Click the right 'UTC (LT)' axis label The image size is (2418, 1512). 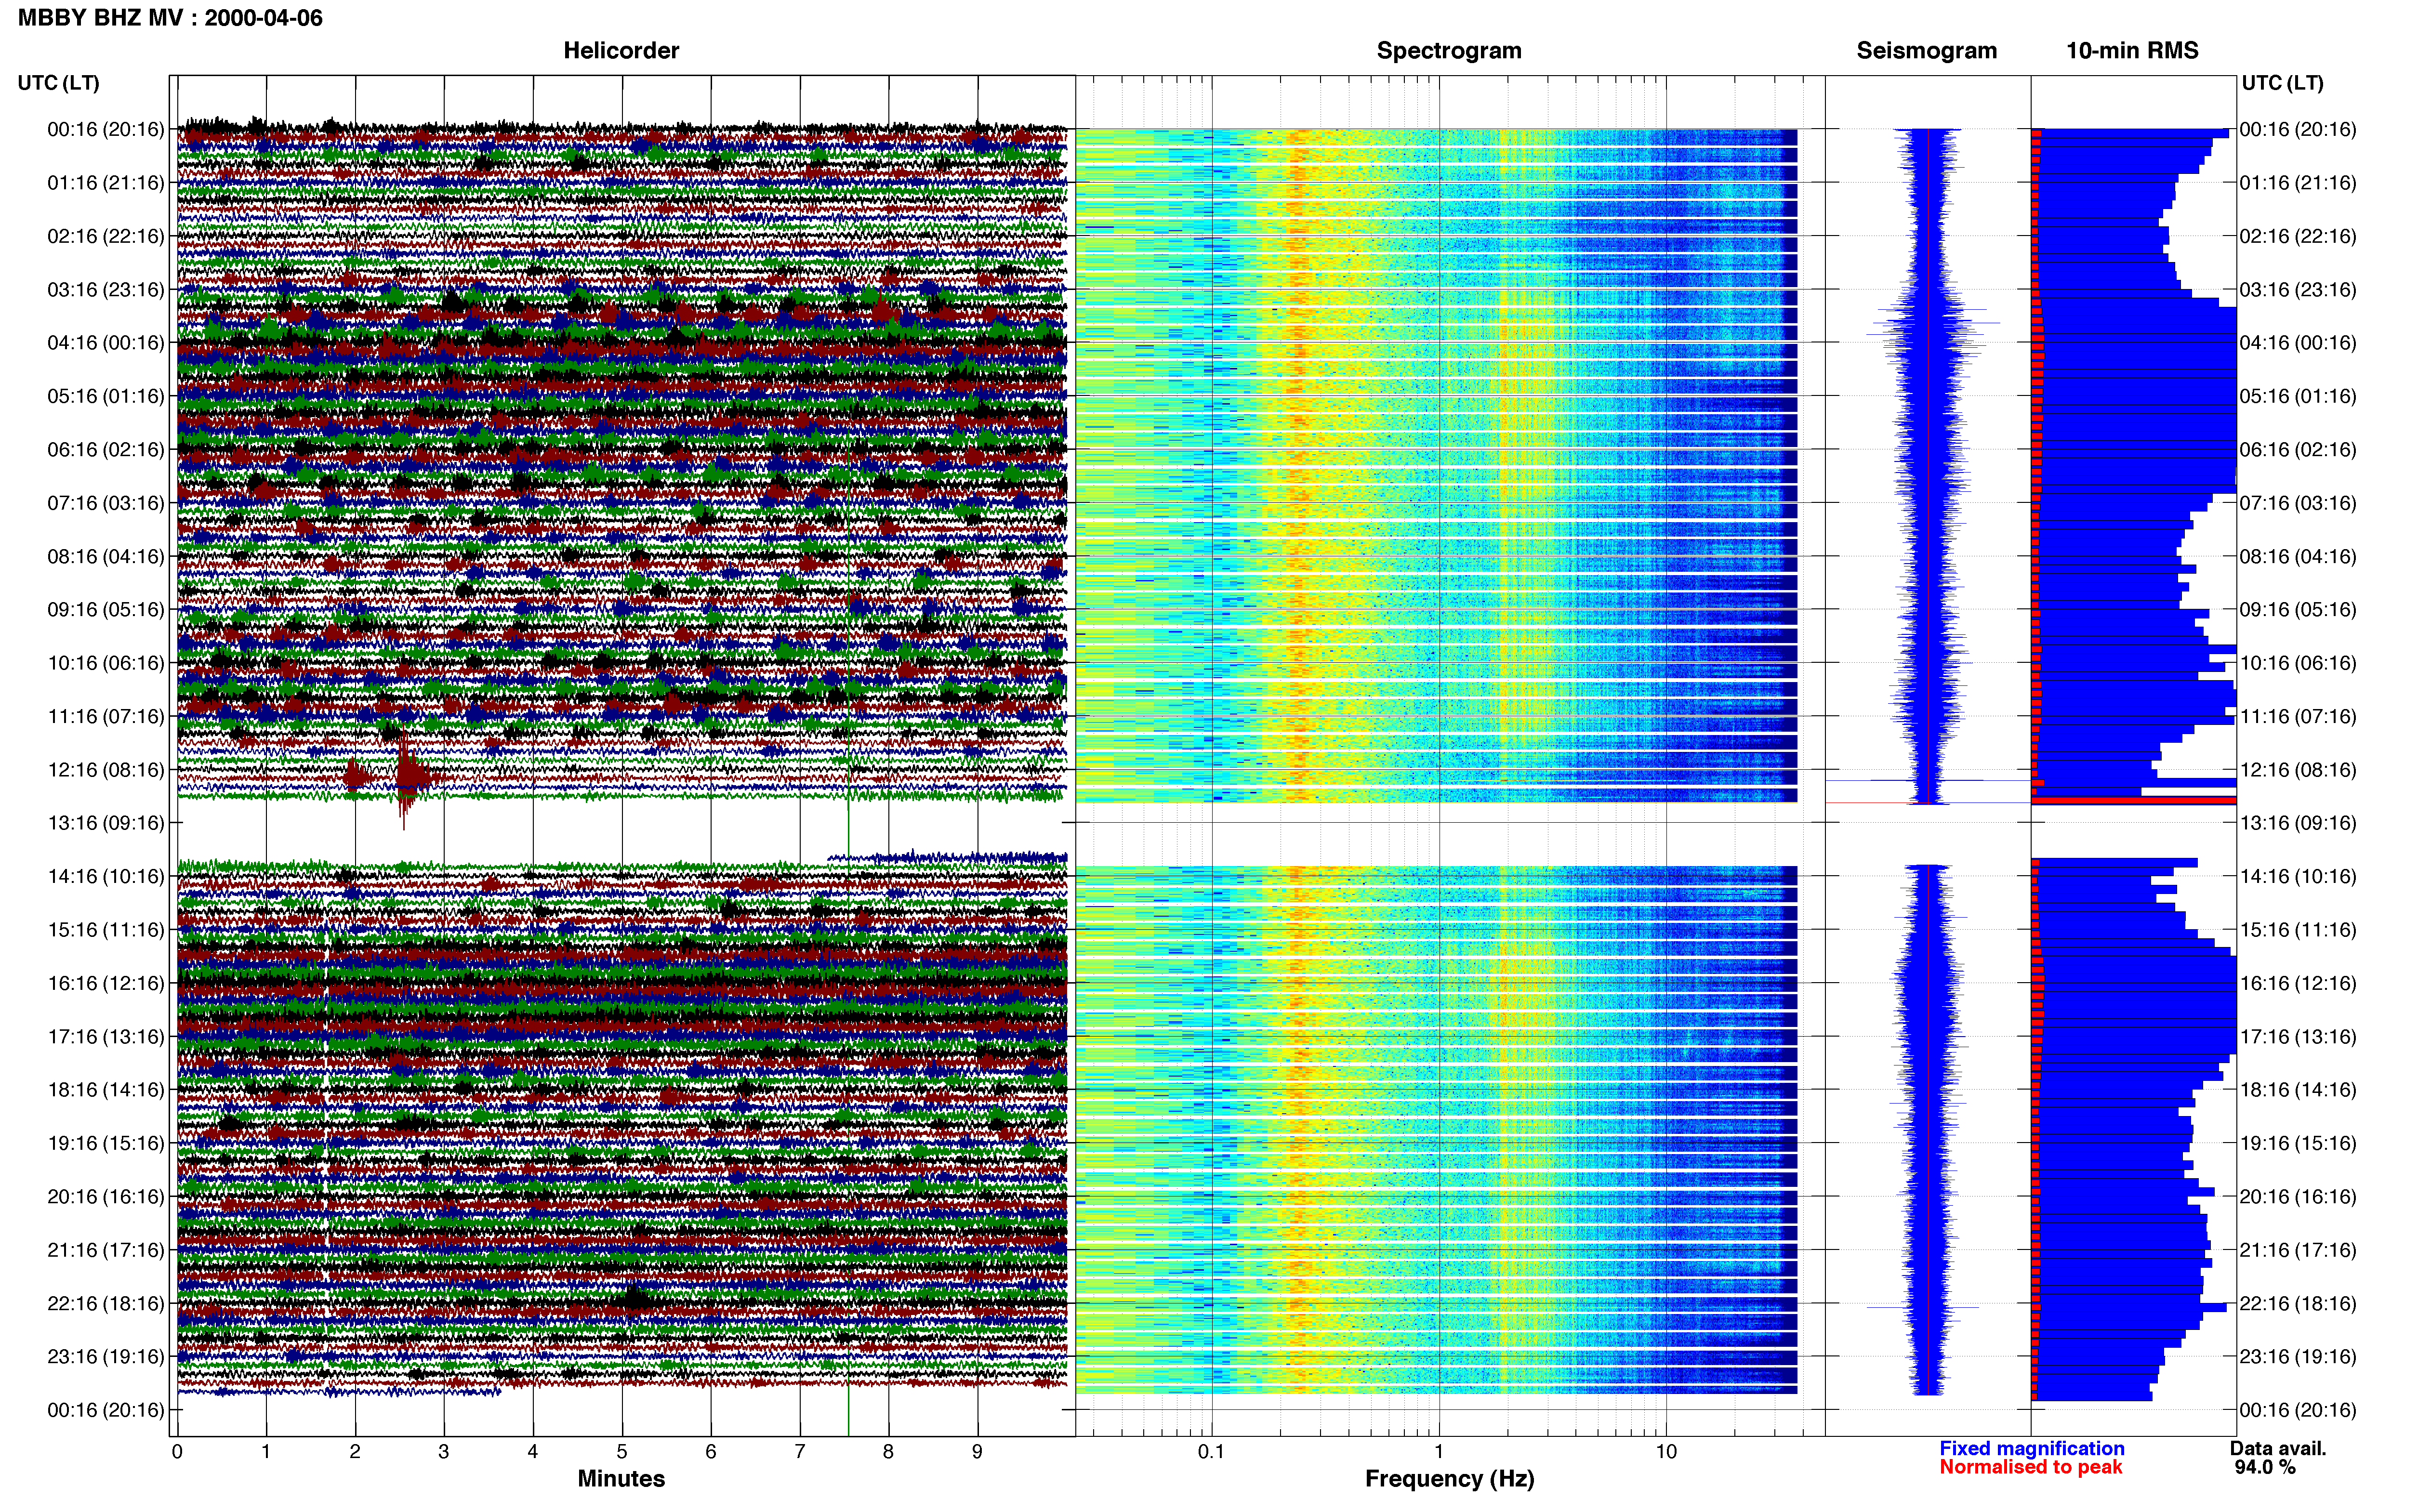click(x=2282, y=83)
